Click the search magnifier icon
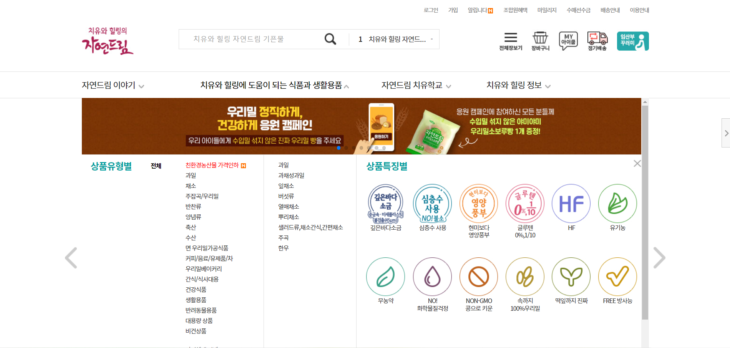The image size is (730, 348). pos(330,39)
